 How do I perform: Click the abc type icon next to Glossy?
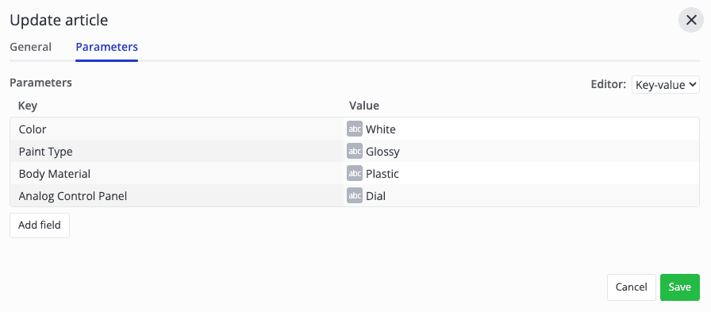pyautogui.click(x=355, y=152)
